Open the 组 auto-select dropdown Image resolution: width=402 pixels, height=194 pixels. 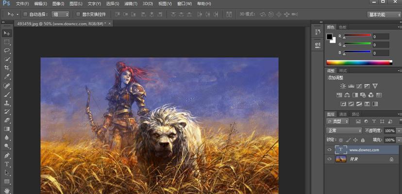(61, 15)
